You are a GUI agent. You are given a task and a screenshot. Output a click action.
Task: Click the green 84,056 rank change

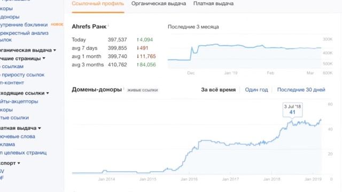pyautogui.click(x=146, y=65)
